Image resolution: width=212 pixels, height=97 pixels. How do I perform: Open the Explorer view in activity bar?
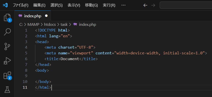[x=7, y=18]
